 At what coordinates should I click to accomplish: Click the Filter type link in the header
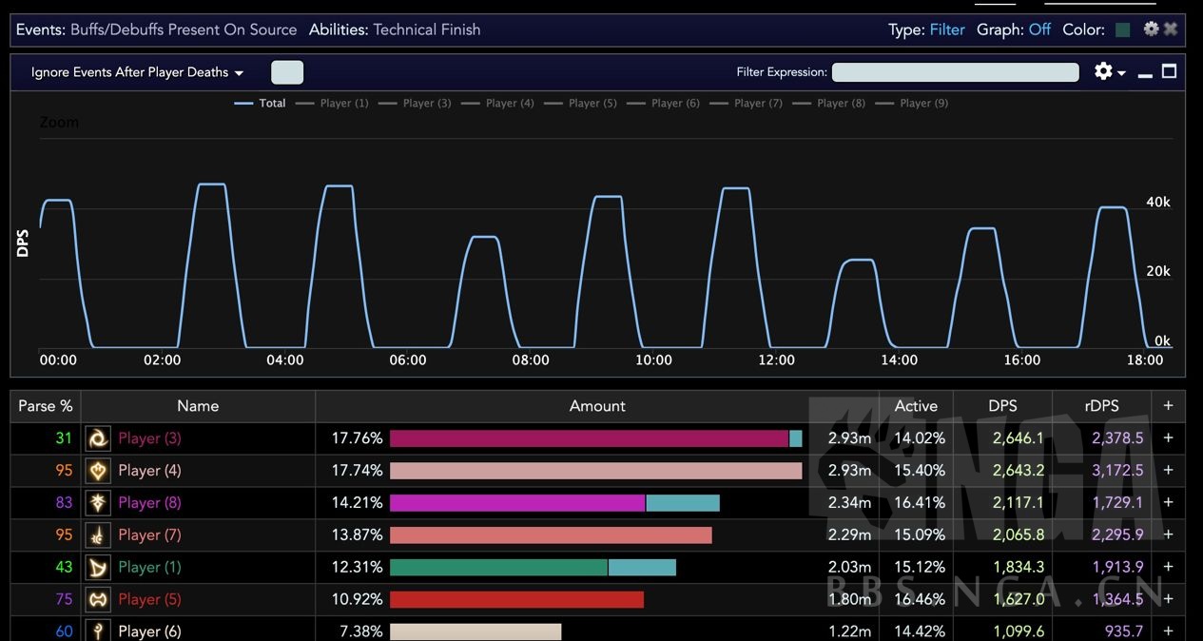tap(946, 29)
